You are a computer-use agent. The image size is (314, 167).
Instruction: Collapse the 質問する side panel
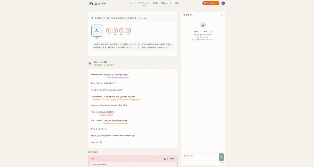coord(221,15)
